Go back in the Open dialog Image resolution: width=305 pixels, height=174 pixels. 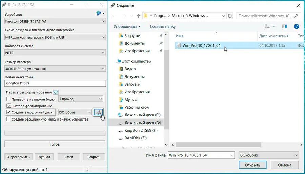114,16
